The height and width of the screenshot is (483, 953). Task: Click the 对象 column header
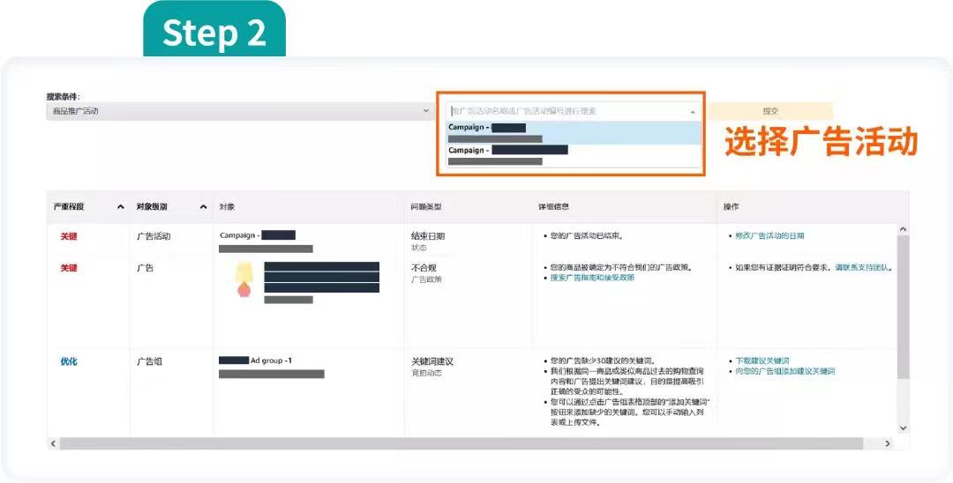(227, 207)
